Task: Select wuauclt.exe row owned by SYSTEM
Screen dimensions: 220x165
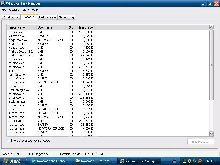Action: [x=51, y=44]
